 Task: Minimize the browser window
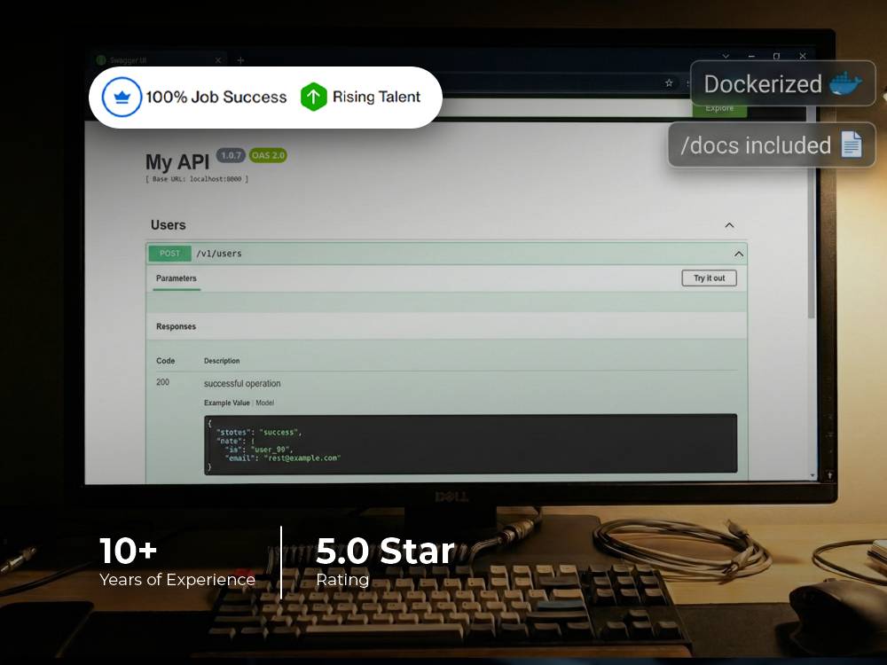(x=751, y=56)
